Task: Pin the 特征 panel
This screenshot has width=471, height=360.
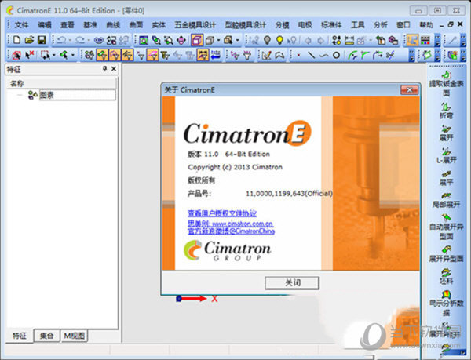Action: (105, 69)
